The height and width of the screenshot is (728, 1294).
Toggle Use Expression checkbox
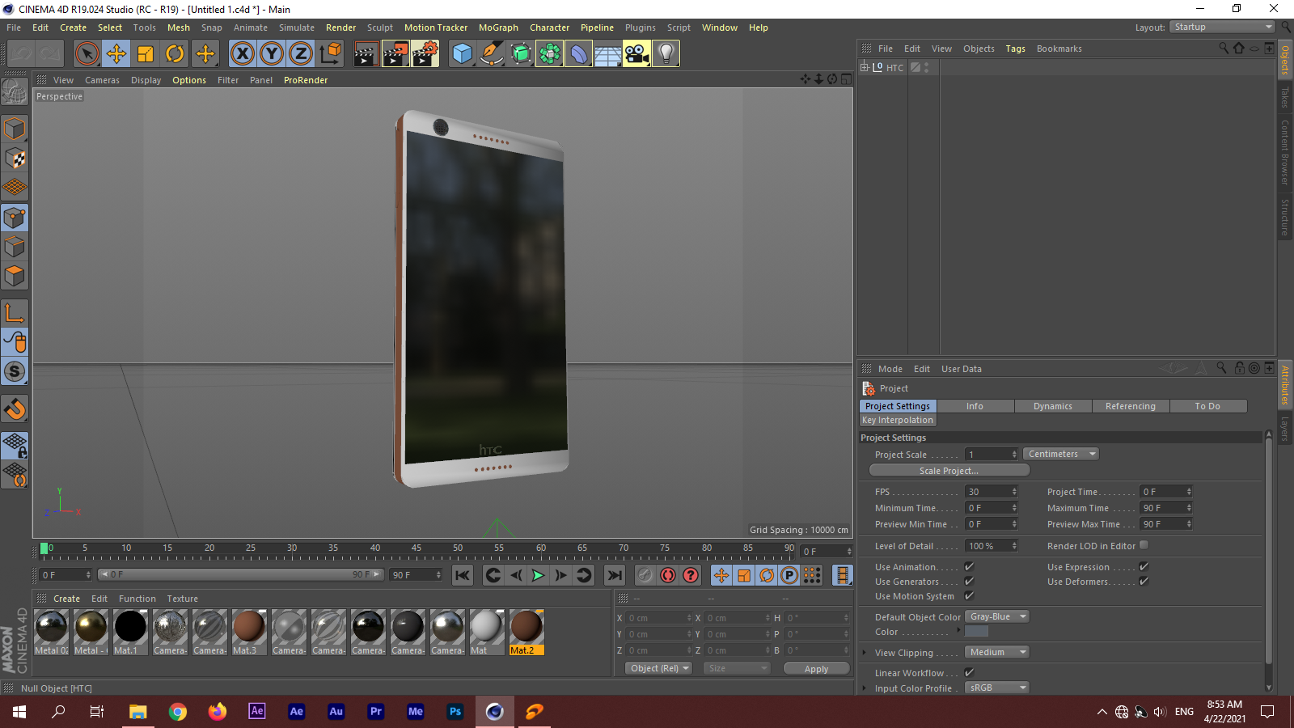point(1144,567)
